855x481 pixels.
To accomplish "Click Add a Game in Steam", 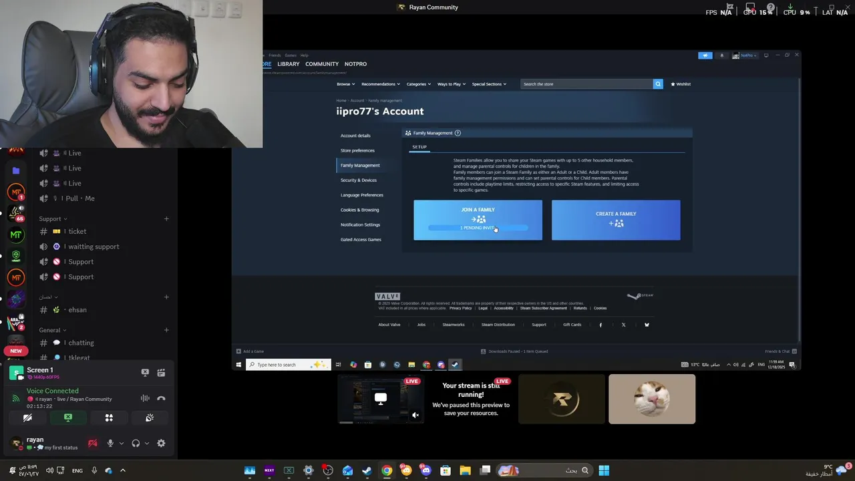I will tap(250, 351).
